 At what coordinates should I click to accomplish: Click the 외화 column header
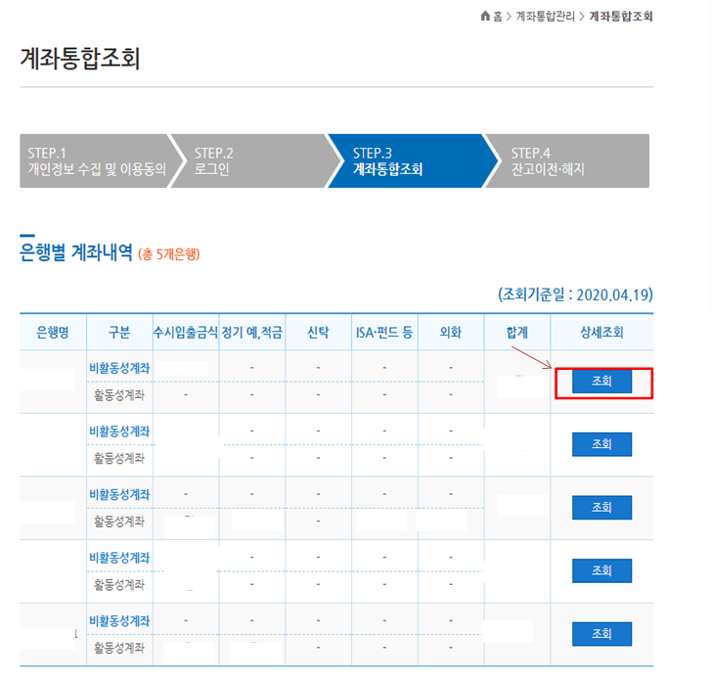451,332
